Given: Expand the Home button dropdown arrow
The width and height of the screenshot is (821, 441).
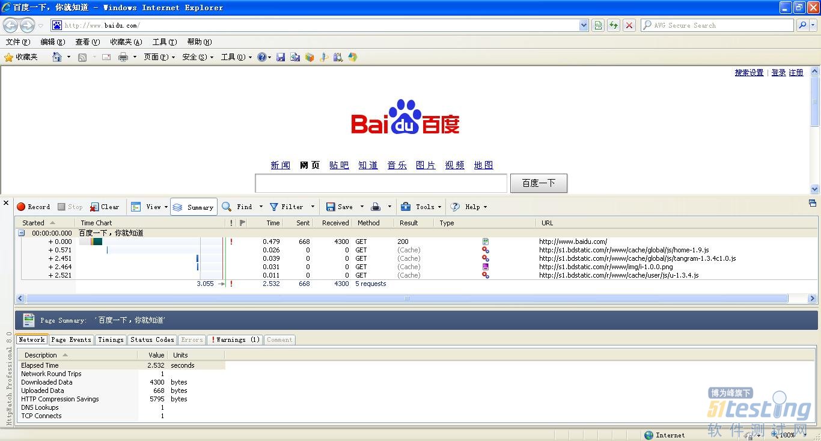Looking at the screenshot, I should tap(69, 57).
